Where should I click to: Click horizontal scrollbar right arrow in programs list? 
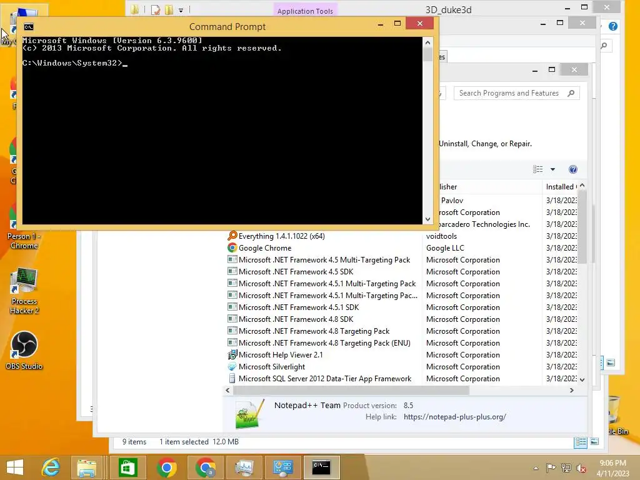click(571, 390)
